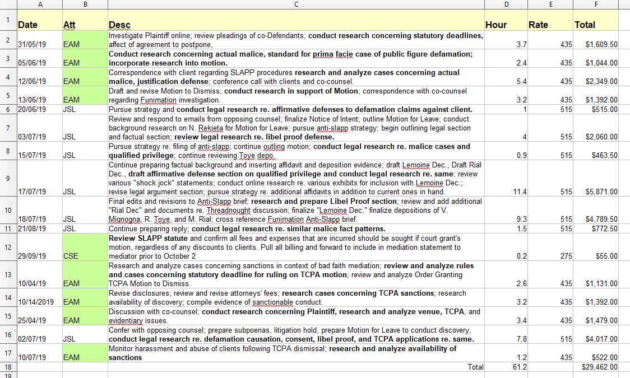
Task: Select the date cell 25/04/19
Action: [x=40, y=316]
